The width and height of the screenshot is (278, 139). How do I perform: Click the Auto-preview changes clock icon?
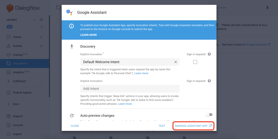72,116
